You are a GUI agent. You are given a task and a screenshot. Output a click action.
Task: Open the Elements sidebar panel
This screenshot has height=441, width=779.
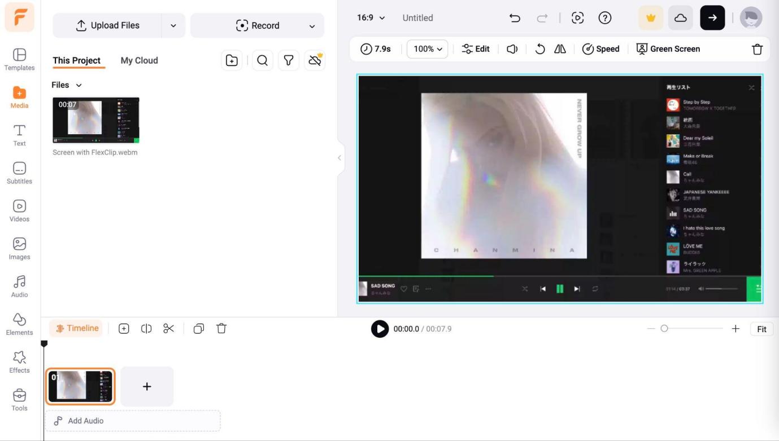click(x=19, y=324)
